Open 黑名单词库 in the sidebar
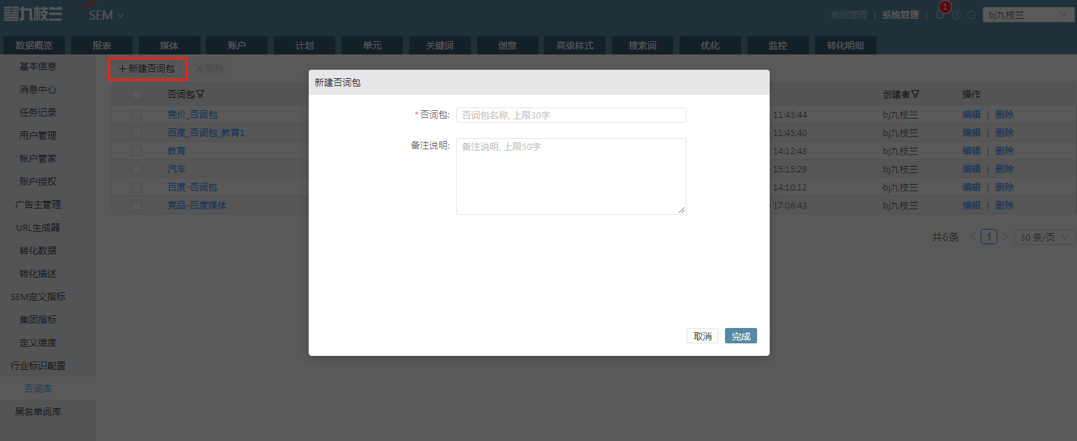The image size is (1077, 441). click(38, 412)
